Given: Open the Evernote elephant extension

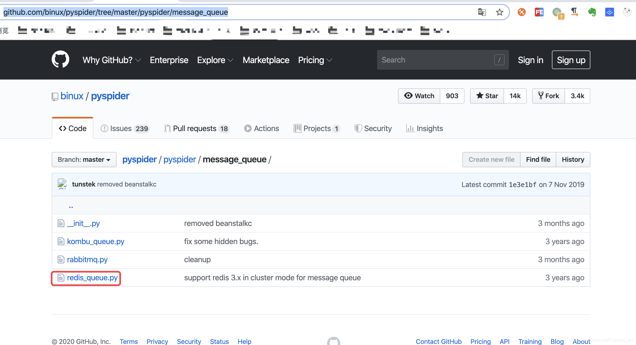Looking at the screenshot, I should tap(592, 12).
